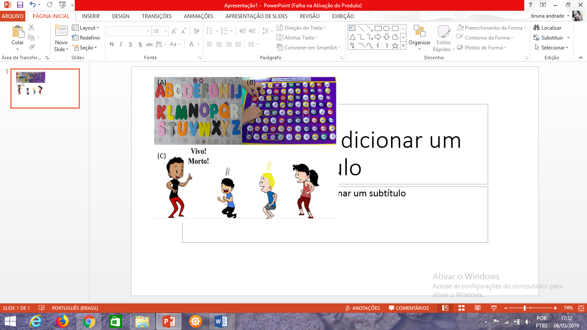587x330 pixels.
Task: Click the Undo arrow icon
Action: click(33, 5)
